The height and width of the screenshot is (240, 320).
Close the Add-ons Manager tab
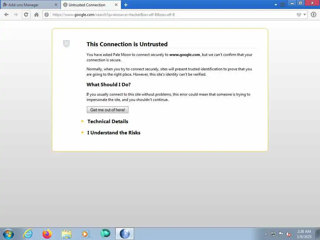pyautogui.click(x=56, y=5)
